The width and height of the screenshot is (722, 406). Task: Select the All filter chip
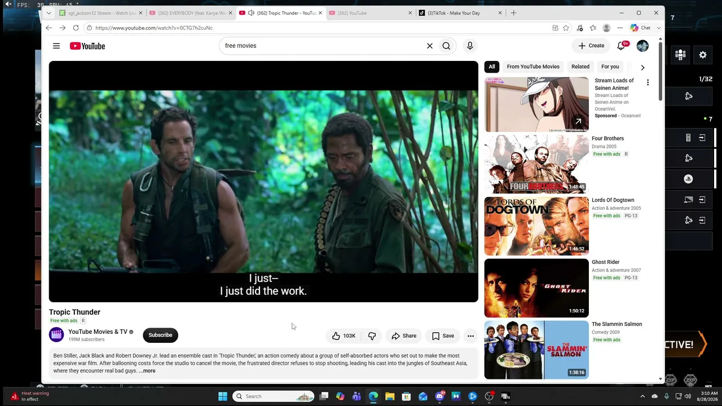coord(492,67)
